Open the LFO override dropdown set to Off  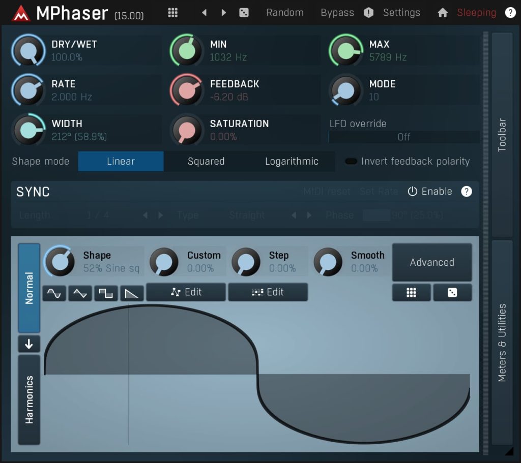[x=404, y=137]
